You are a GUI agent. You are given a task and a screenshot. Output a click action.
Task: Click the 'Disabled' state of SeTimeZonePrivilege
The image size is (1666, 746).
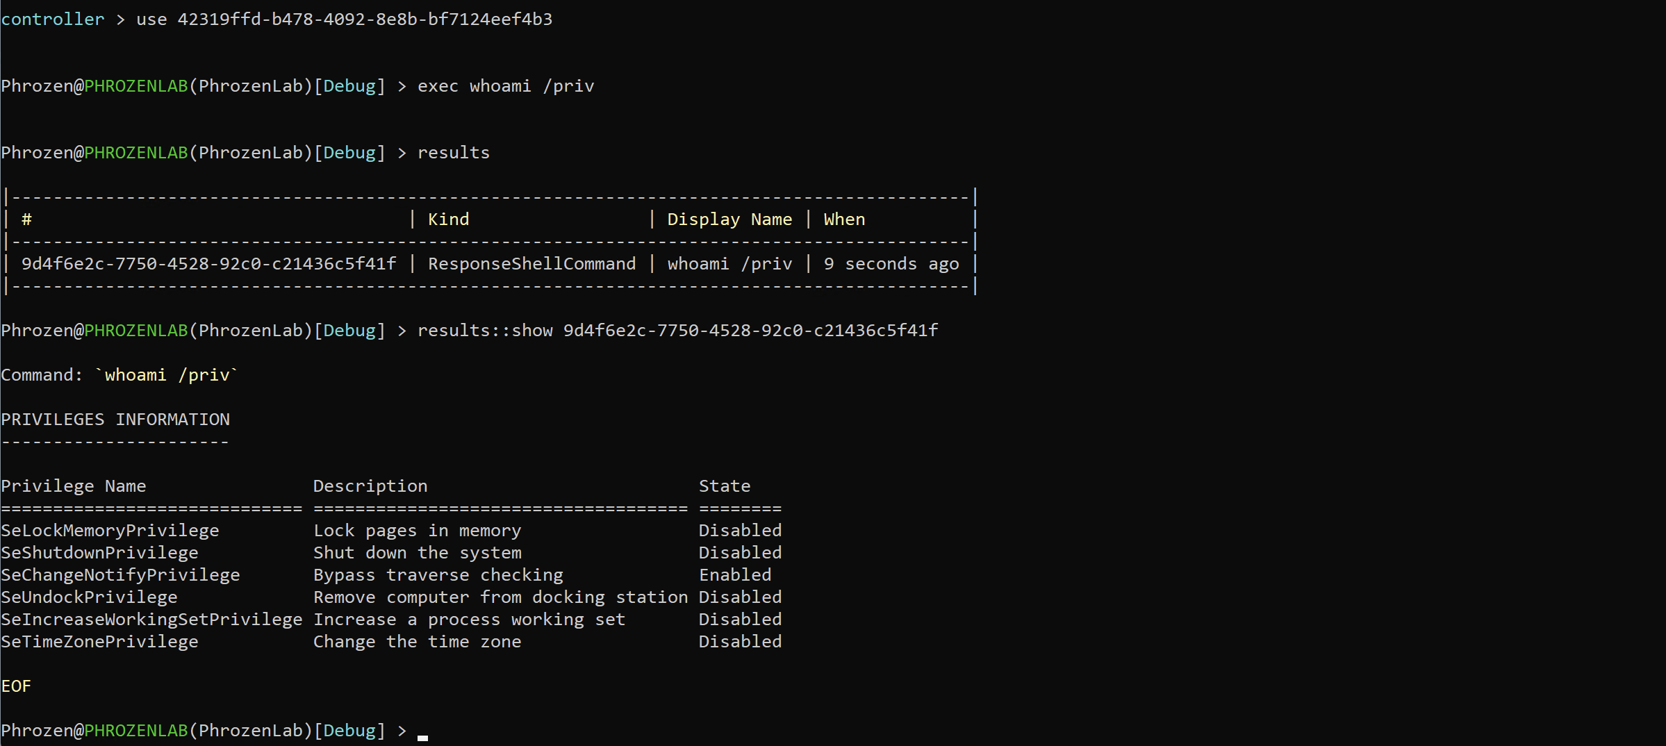click(740, 642)
